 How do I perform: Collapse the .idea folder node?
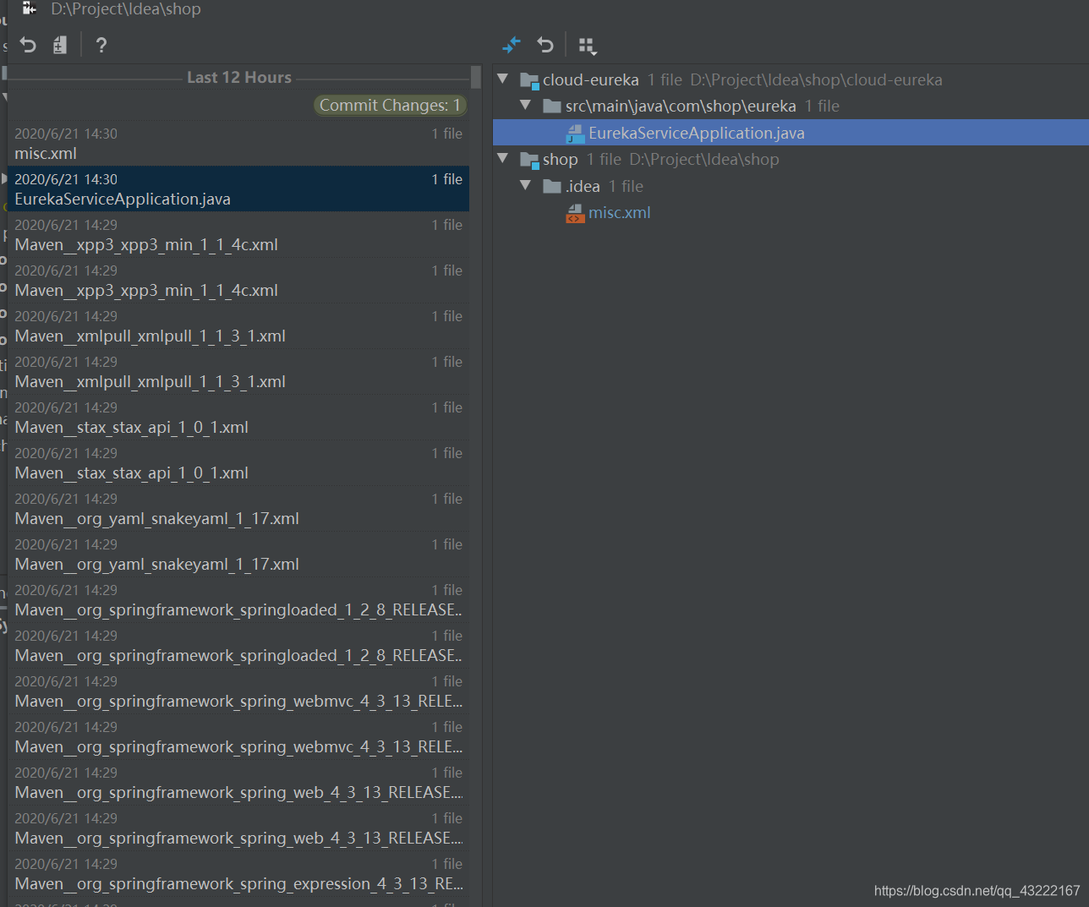point(526,185)
